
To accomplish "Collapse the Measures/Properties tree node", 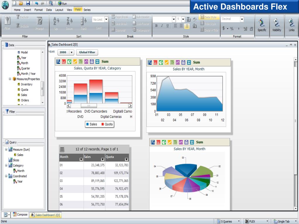I will click(10, 79).
